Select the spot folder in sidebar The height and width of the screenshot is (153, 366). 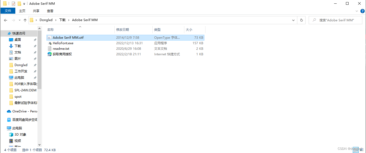coord(18,97)
